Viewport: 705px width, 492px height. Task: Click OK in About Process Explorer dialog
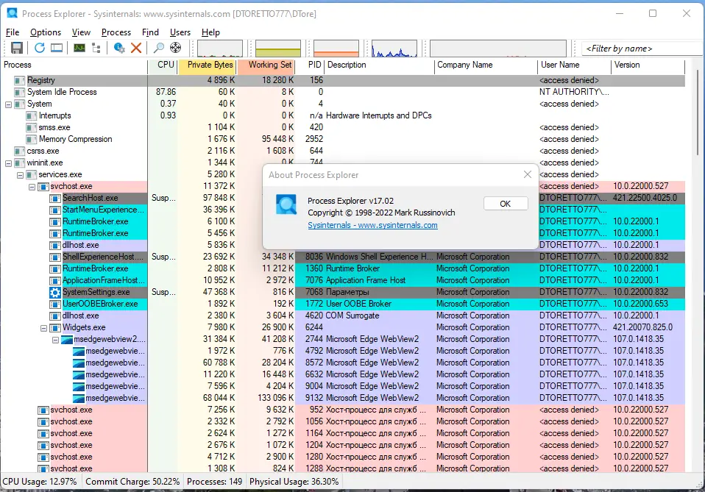click(x=506, y=204)
